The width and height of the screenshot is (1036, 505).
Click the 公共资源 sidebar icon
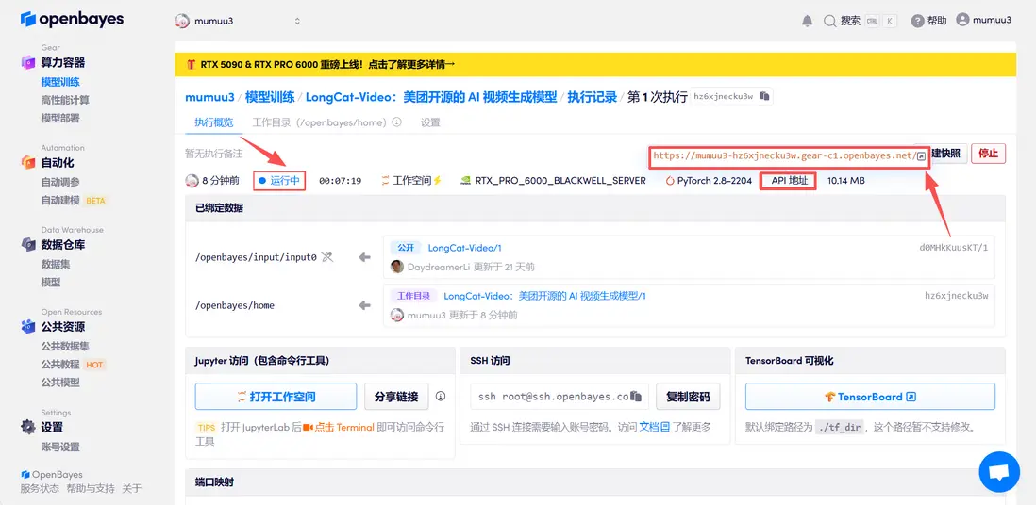click(27, 327)
